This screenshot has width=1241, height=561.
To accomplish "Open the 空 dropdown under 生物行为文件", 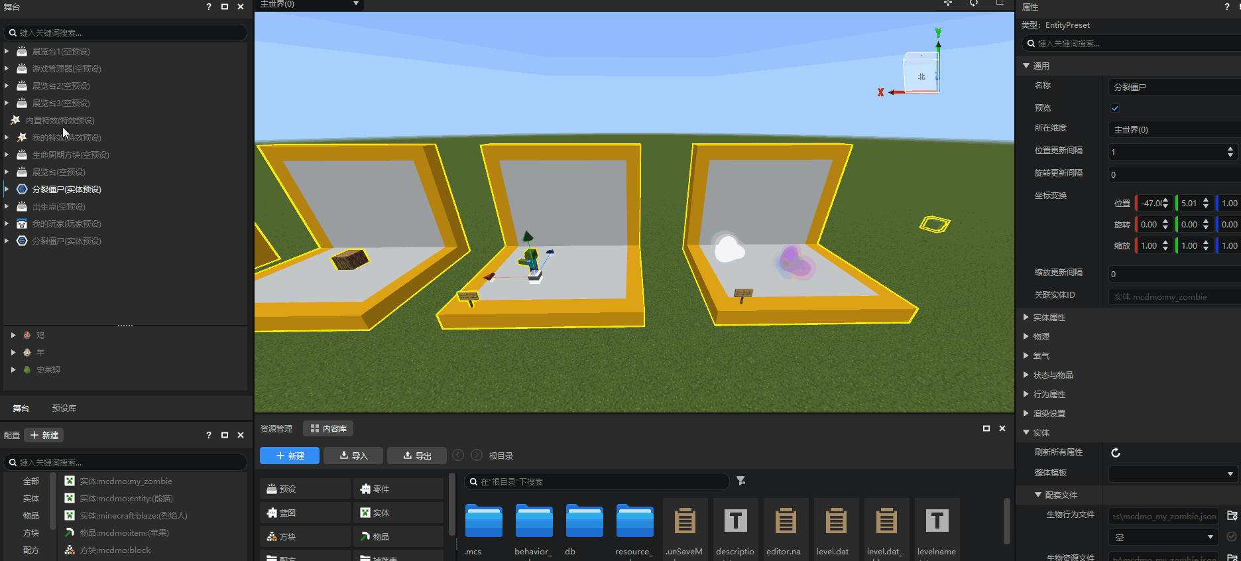I will pos(1164,537).
